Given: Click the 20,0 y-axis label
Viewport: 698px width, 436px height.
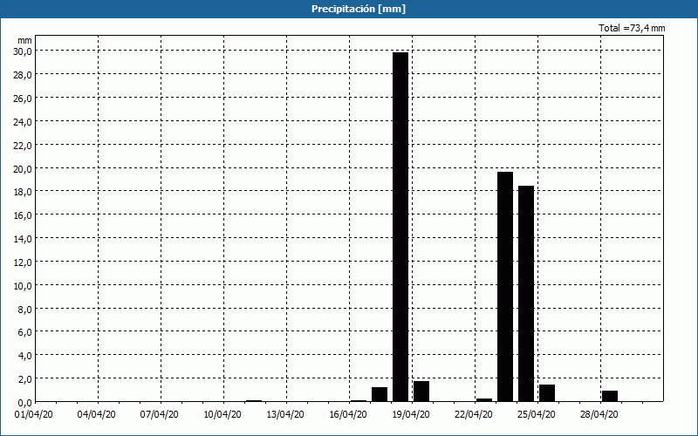Looking at the screenshot, I should [23, 169].
